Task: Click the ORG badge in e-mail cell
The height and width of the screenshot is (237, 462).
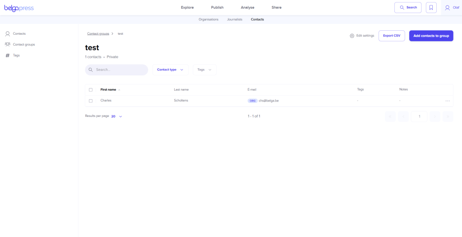Action: [253, 101]
